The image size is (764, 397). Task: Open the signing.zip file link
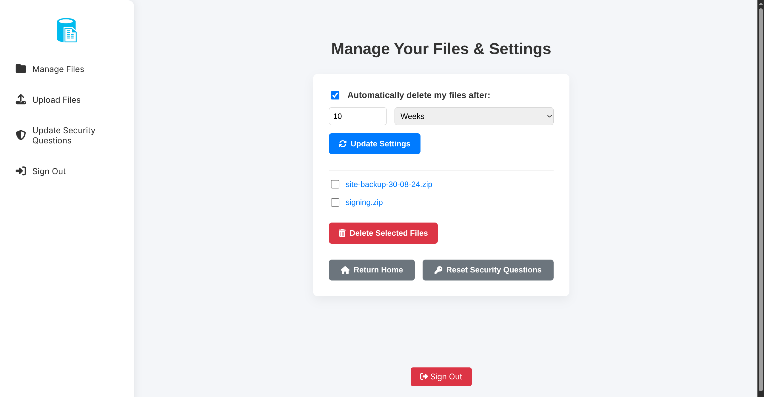(x=364, y=202)
